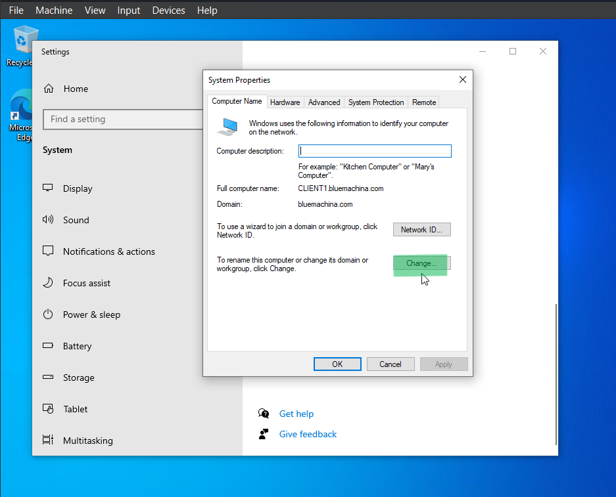Screen dimensions: 616x497
Task: Open the Input menu
Action: 128,11
